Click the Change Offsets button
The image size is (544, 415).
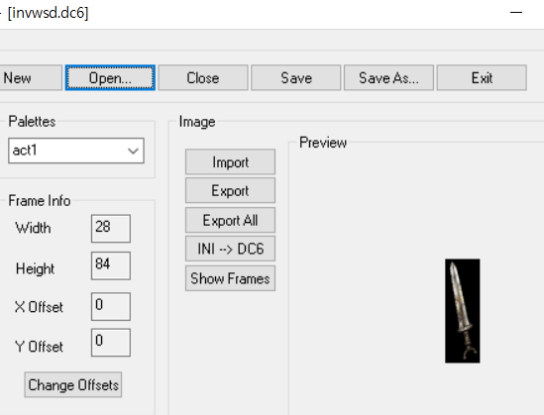pyautogui.click(x=73, y=385)
